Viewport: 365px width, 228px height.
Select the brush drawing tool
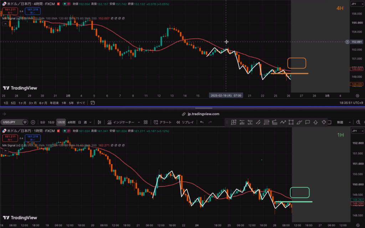point(299,122)
